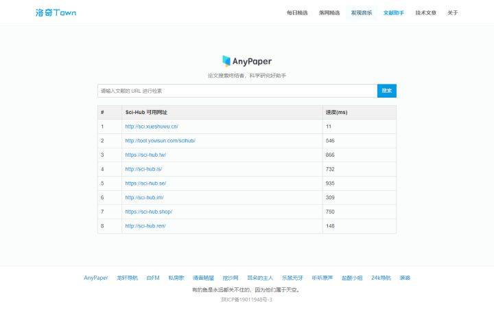Open the 每日精选 nav item
Image resolution: width=494 pixels, height=310 pixels.
point(297,12)
